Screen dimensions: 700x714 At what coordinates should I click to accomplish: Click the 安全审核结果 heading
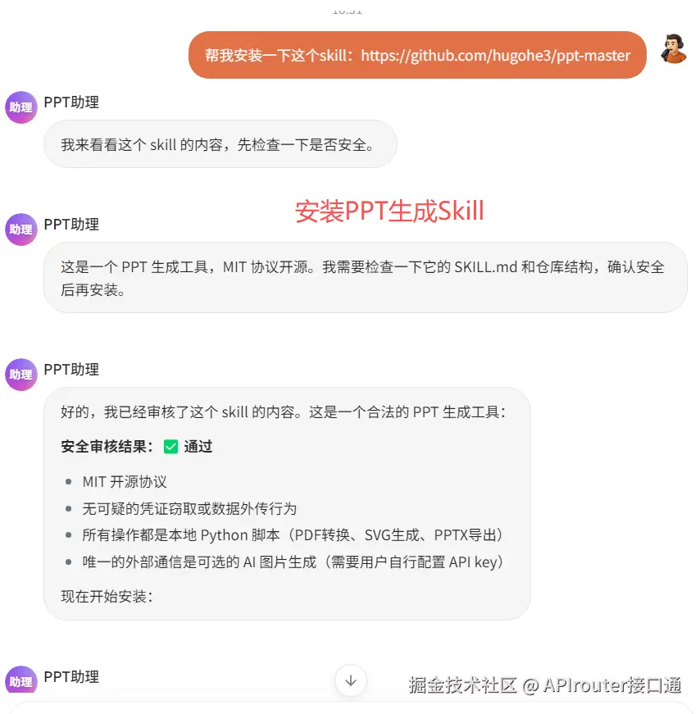coord(107,447)
